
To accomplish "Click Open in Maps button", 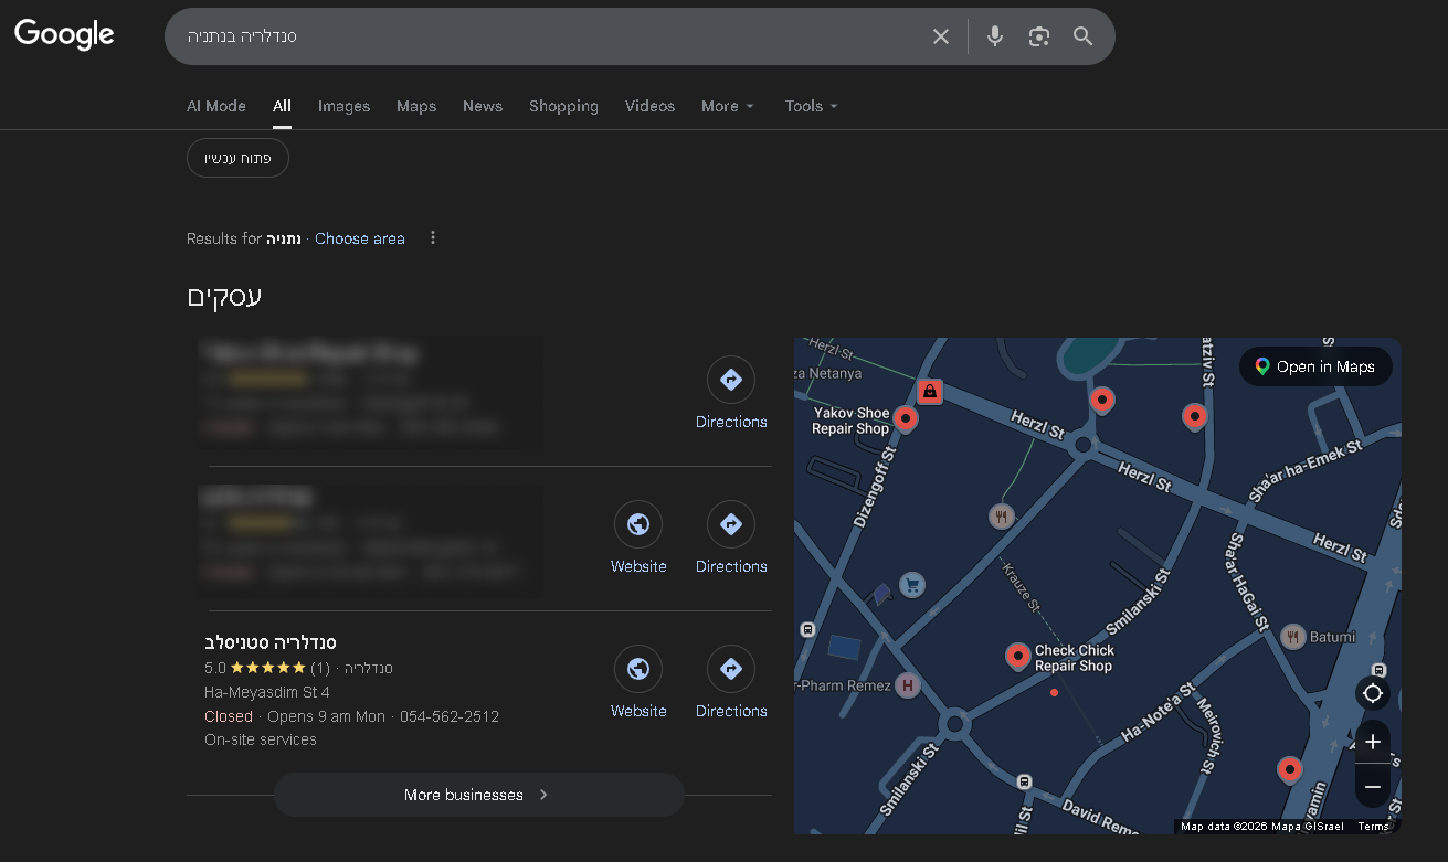I will click(x=1315, y=366).
